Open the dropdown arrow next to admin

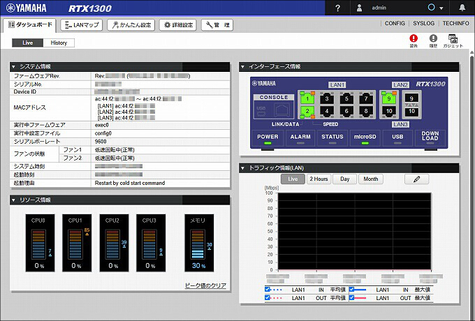441,8
